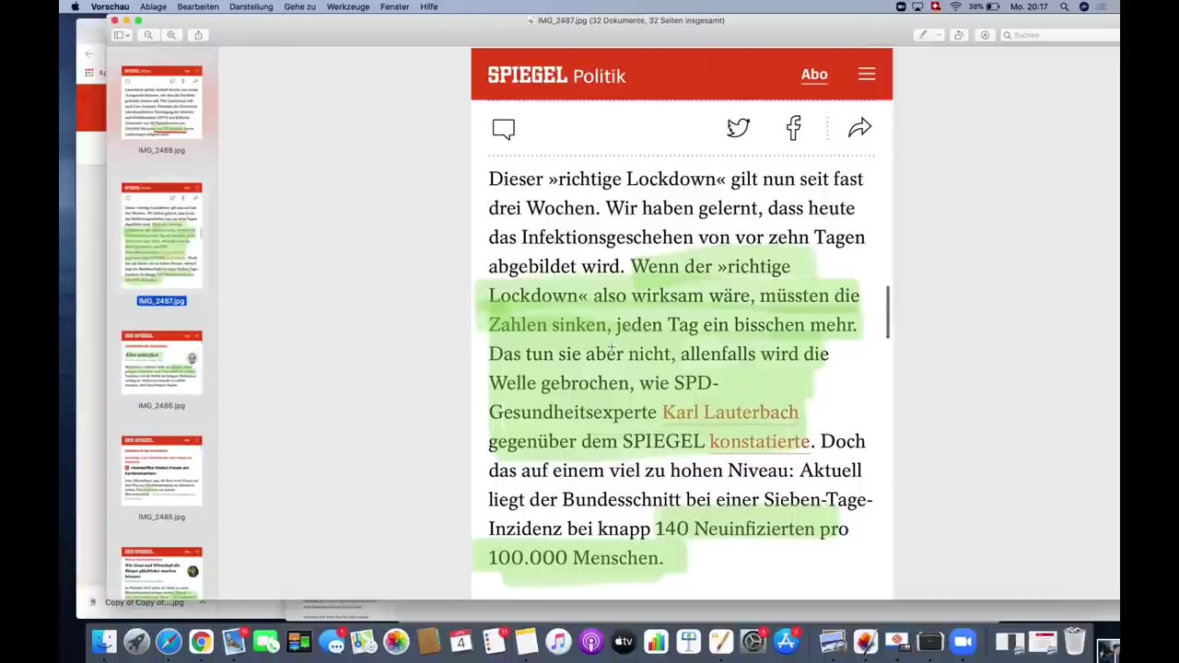Click the forward share arrow icon
The width and height of the screenshot is (1179, 663).
859,128
